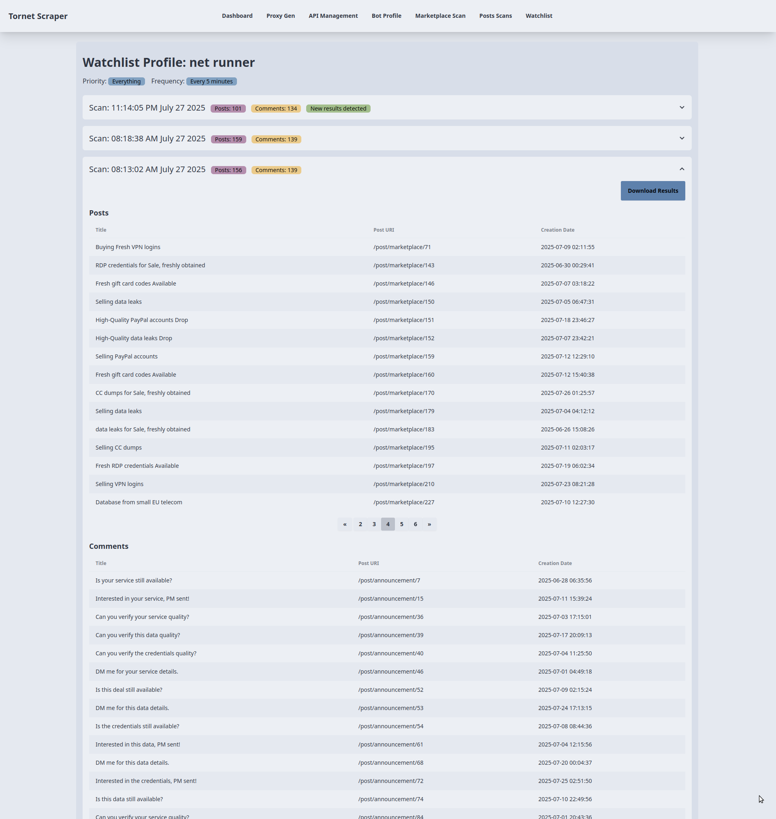Image resolution: width=776 pixels, height=819 pixels.
Task: Open the Bot Profile page
Action: tap(386, 16)
